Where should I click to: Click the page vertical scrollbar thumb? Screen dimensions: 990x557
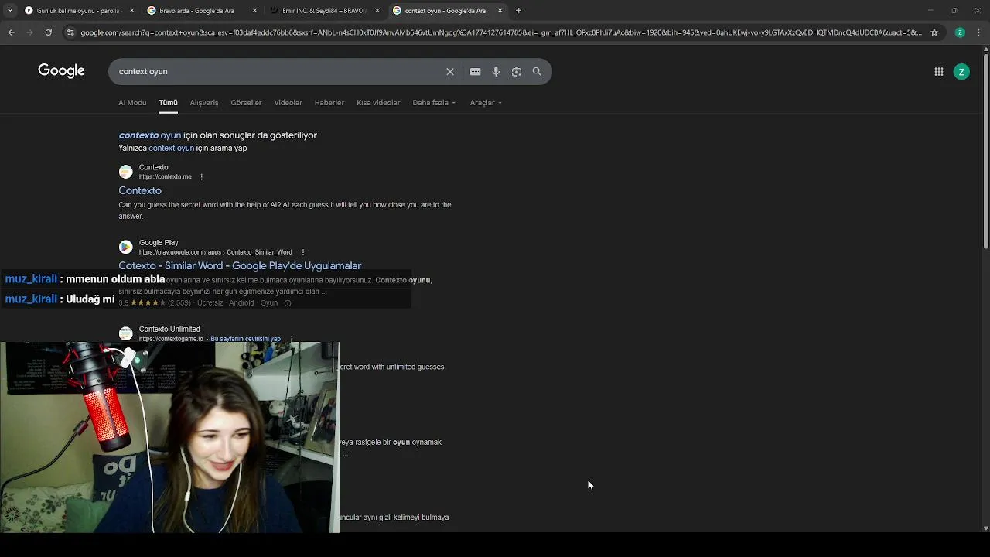click(985, 151)
